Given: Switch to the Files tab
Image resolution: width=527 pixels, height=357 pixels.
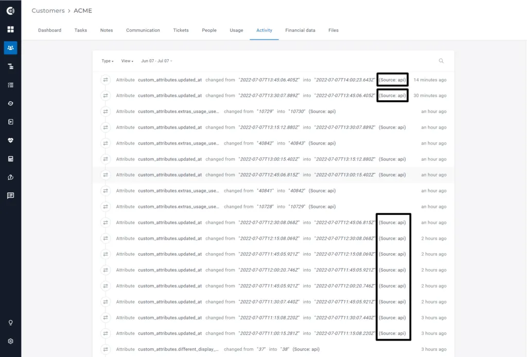Looking at the screenshot, I should [x=333, y=30].
